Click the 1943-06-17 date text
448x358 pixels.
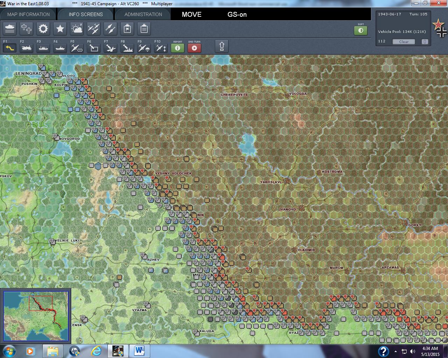point(390,14)
